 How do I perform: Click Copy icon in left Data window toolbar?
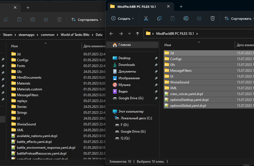point(6,20)
